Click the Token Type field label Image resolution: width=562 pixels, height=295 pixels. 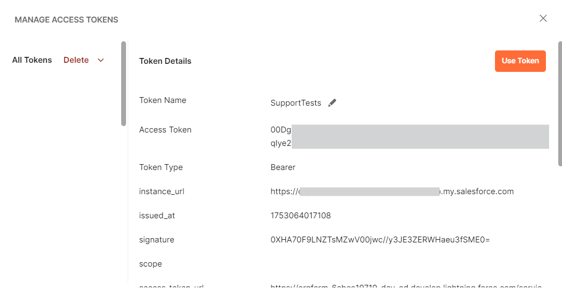161,167
